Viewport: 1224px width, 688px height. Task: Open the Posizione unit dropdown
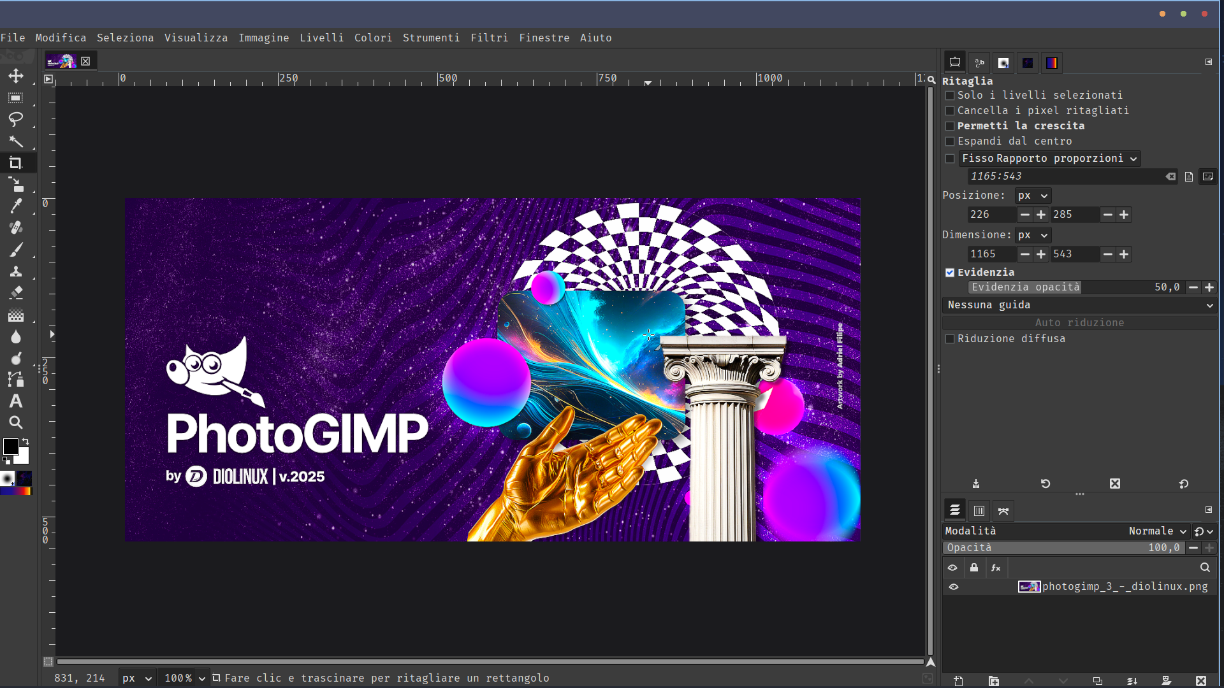click(1033, 196)
